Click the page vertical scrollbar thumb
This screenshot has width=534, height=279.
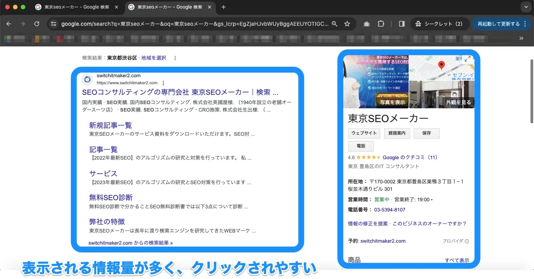coord(532,91)
